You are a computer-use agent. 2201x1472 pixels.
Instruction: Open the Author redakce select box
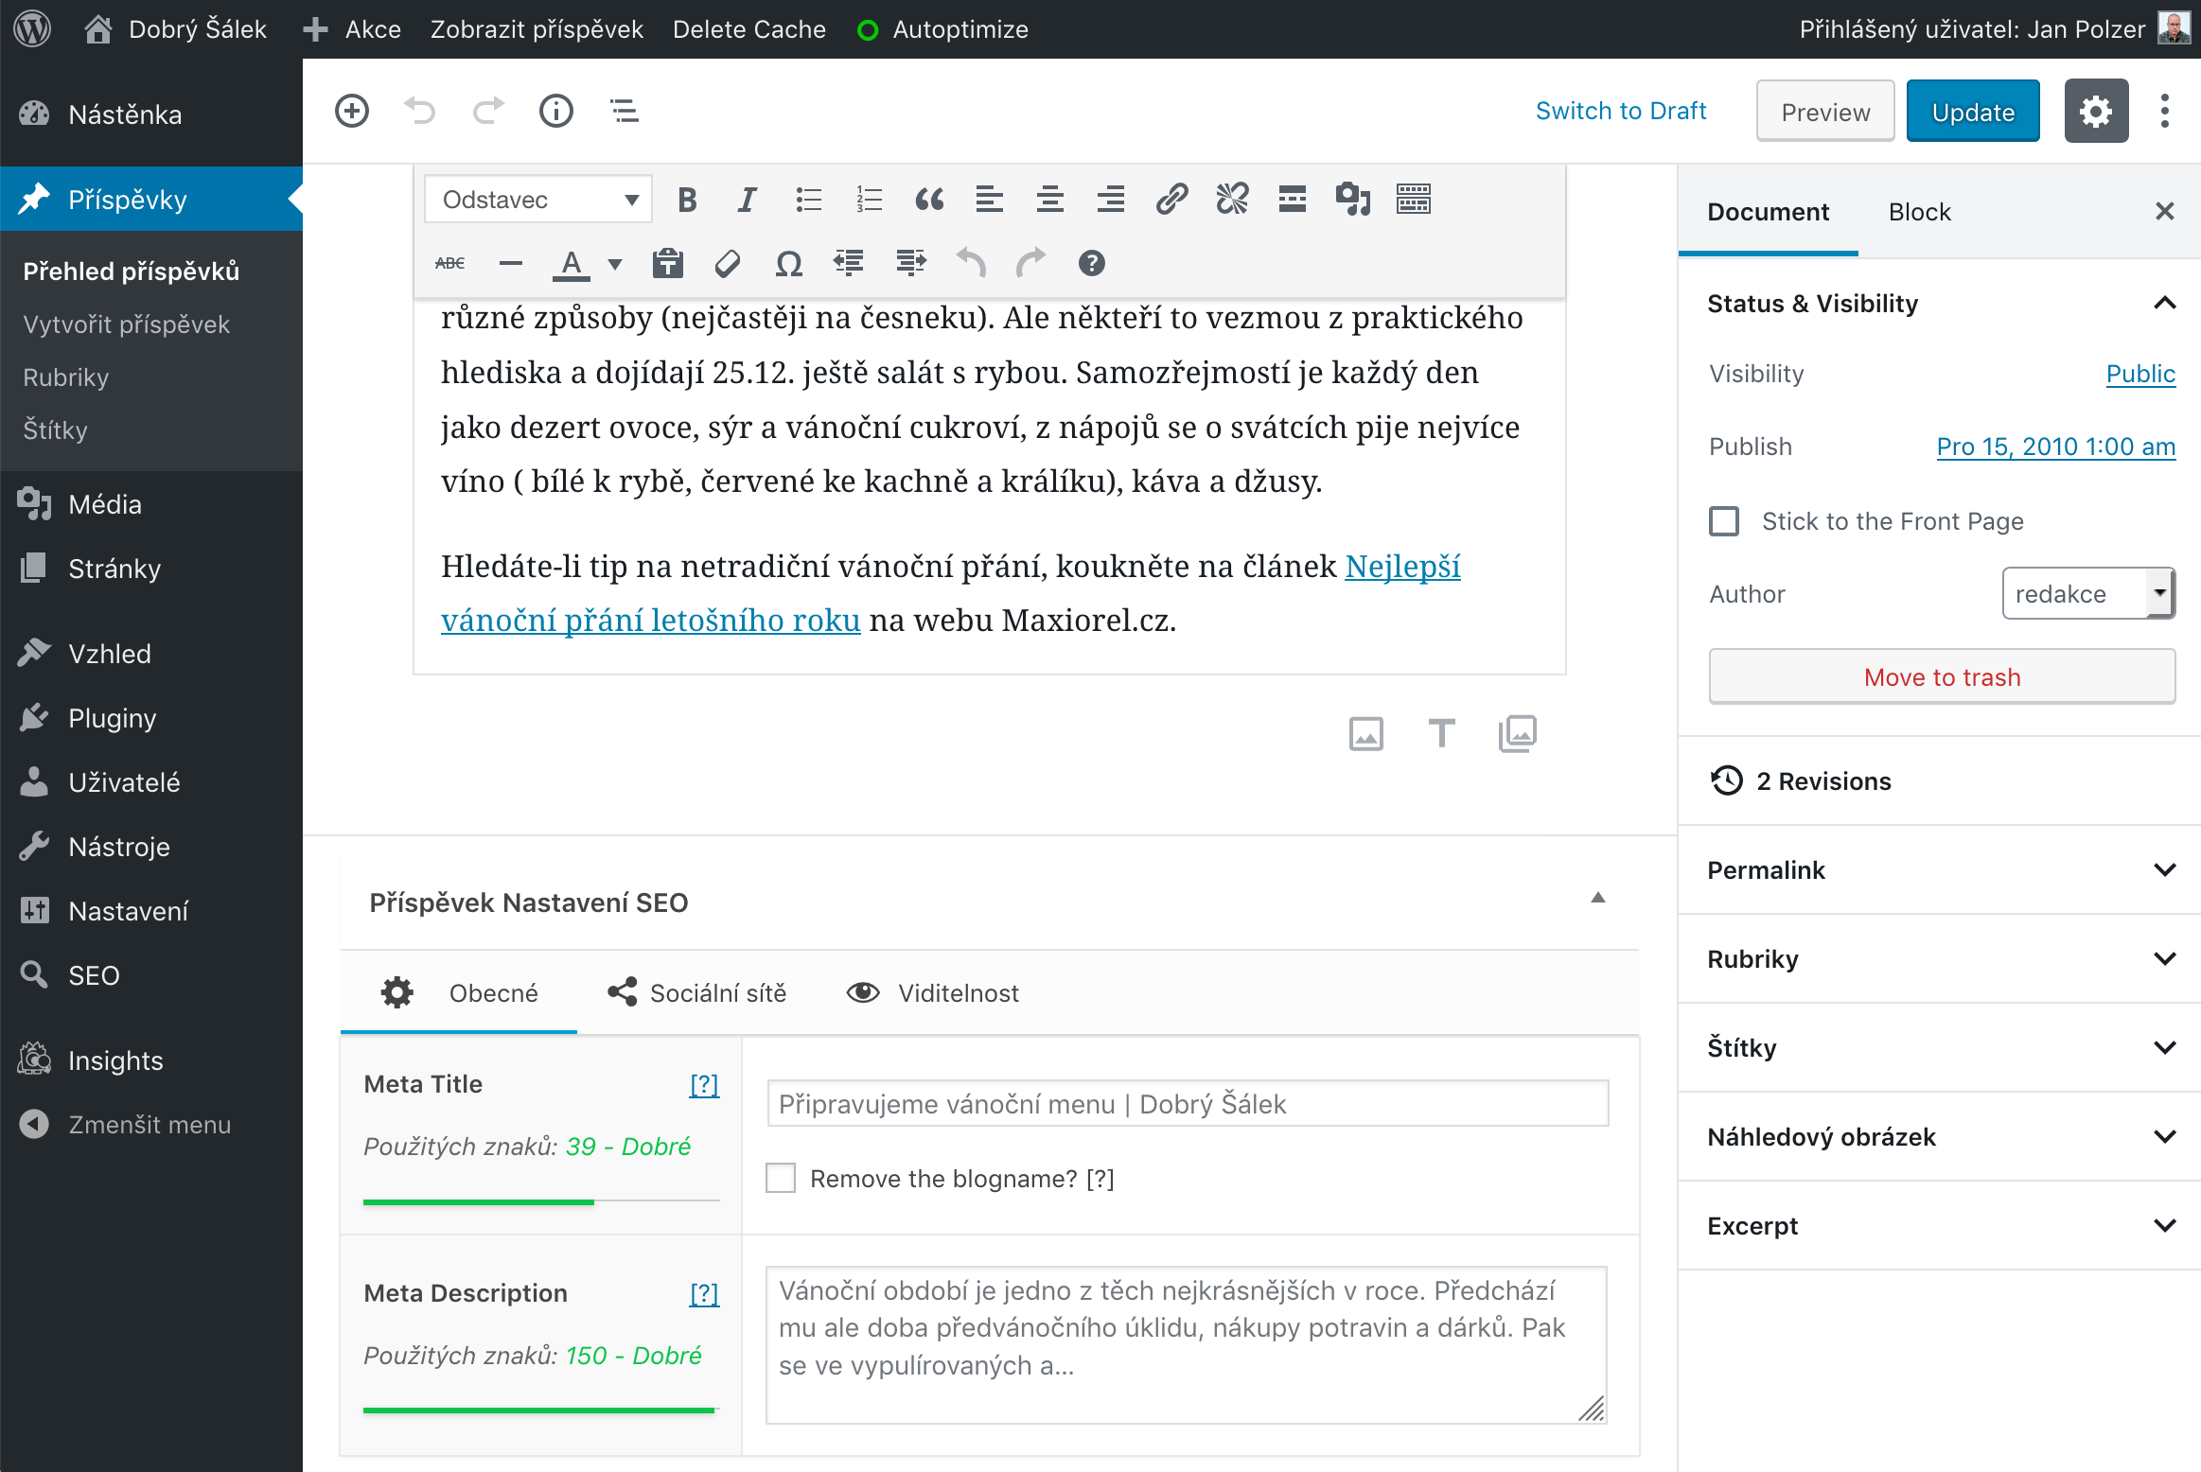(x=2088, y=594)
